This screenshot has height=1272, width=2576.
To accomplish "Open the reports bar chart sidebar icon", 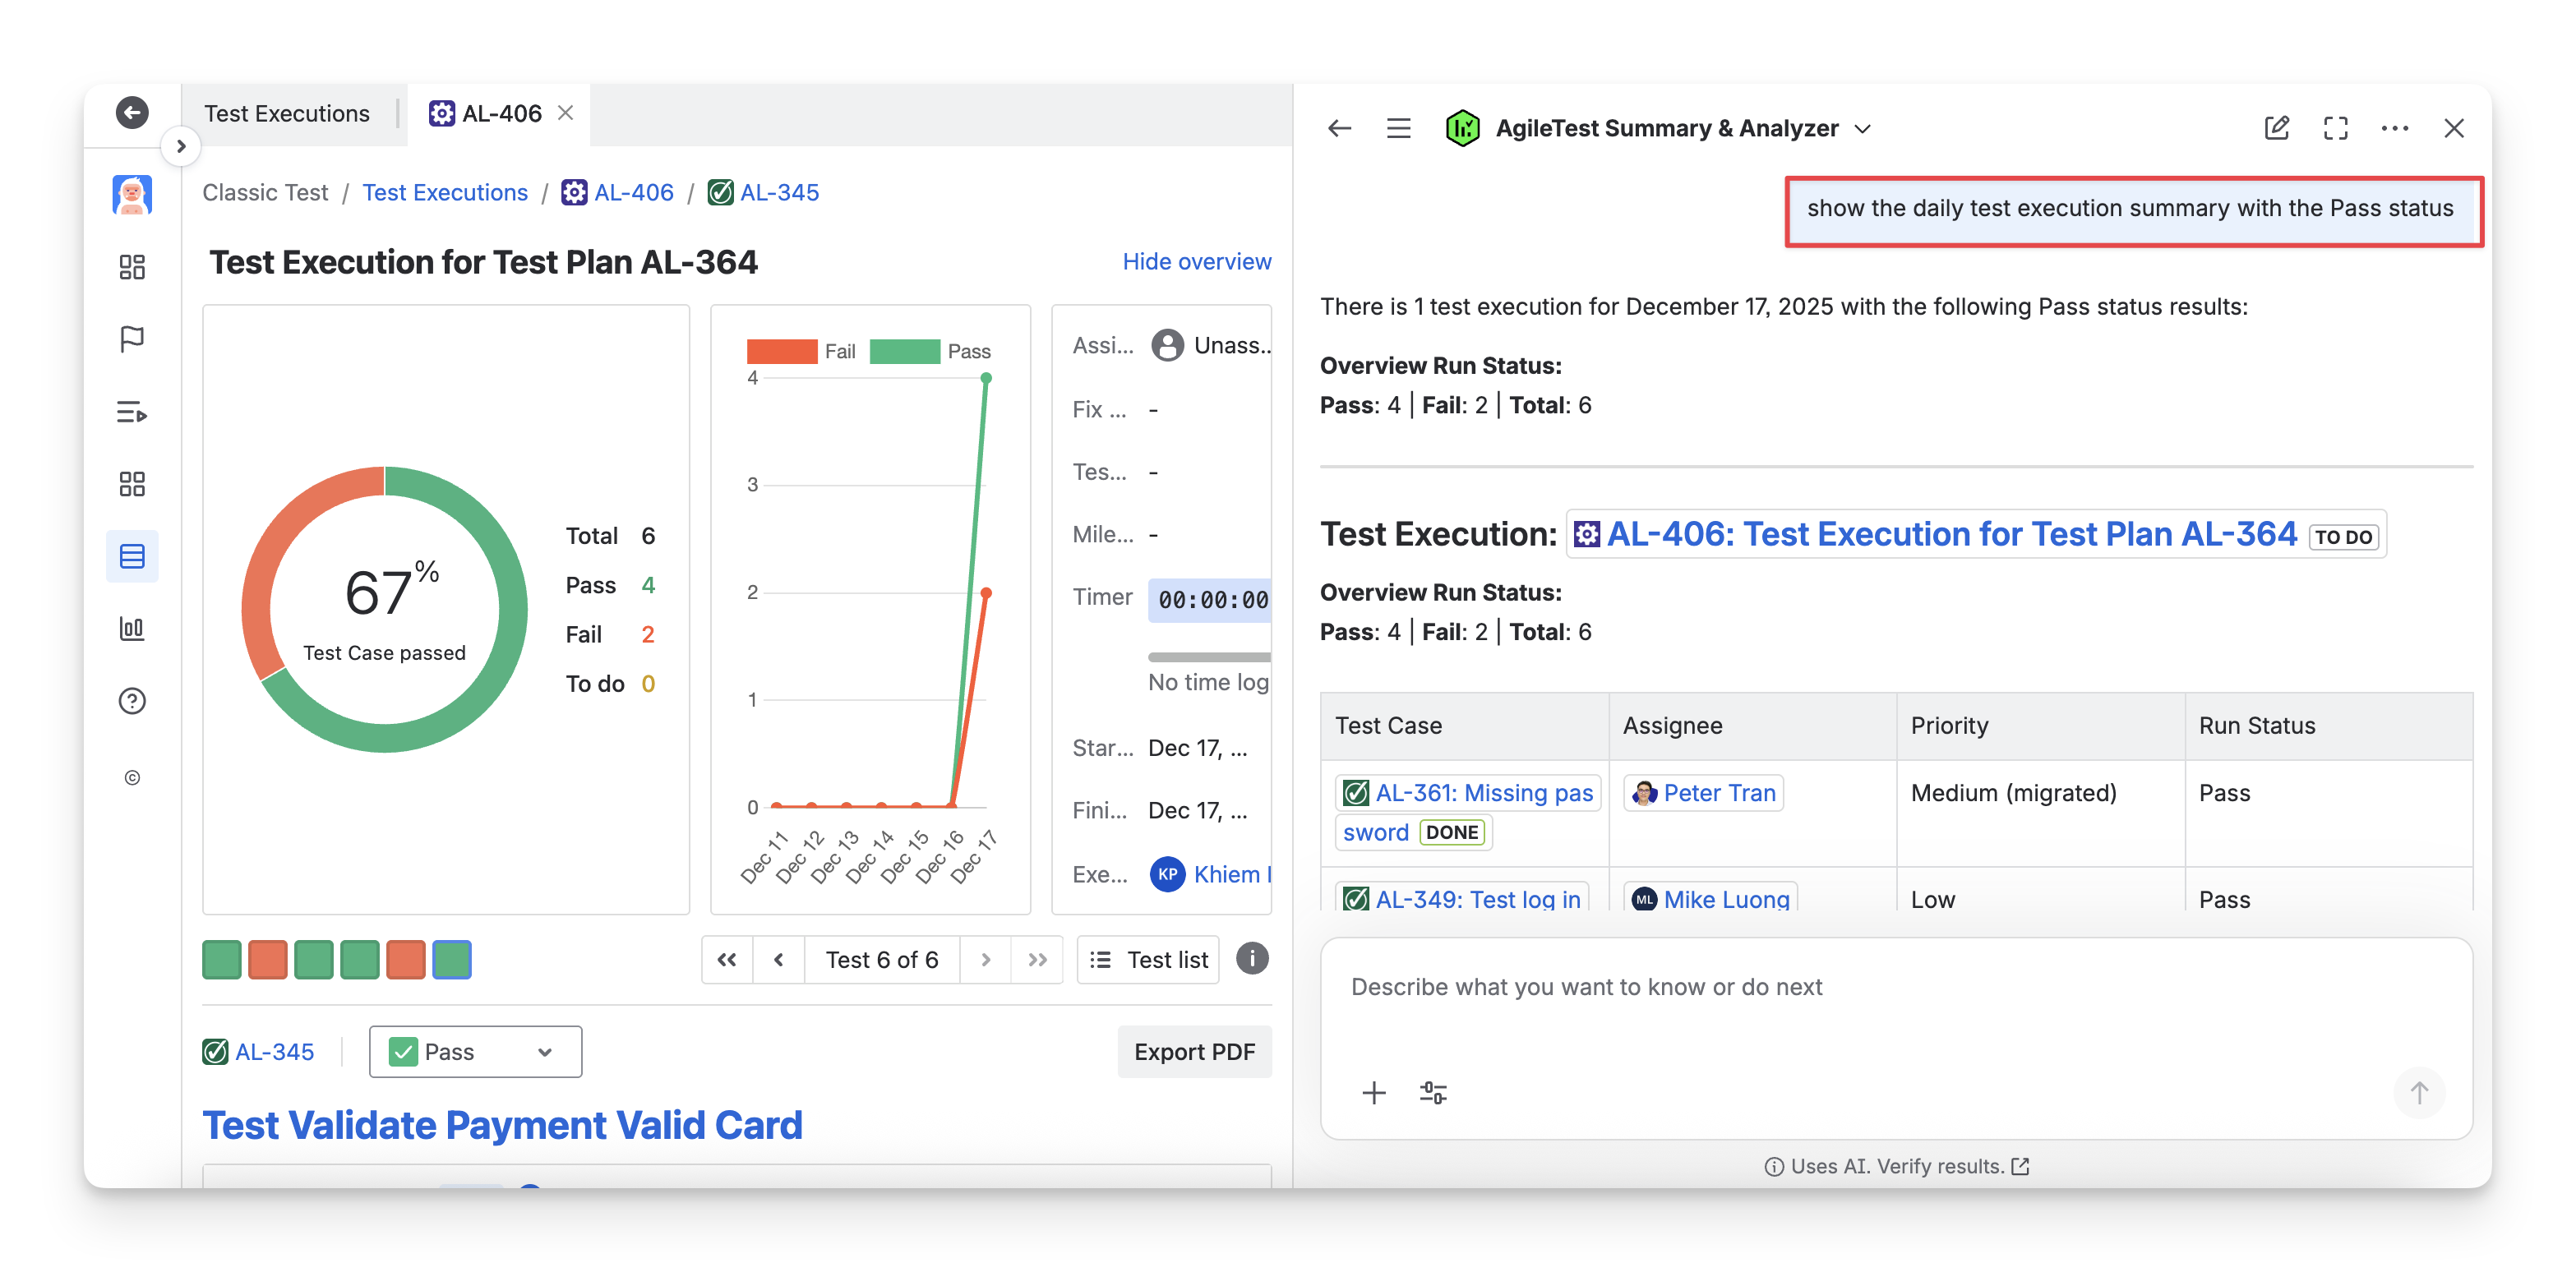I will point(132,628).
